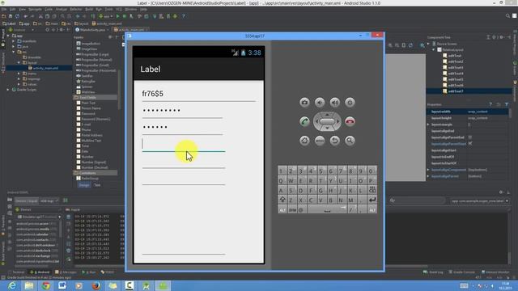Open the Event Log tool window
This screenshot has height=291, width=518.
[x=433, y=272]
